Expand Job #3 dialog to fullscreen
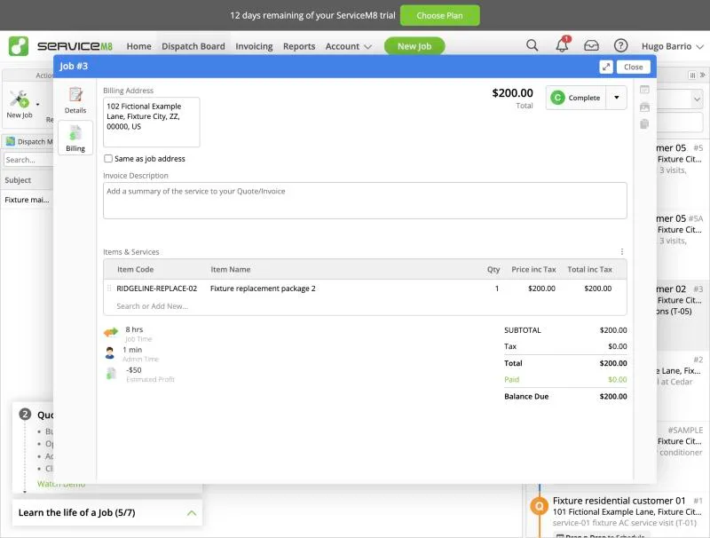 click(606, 67)
